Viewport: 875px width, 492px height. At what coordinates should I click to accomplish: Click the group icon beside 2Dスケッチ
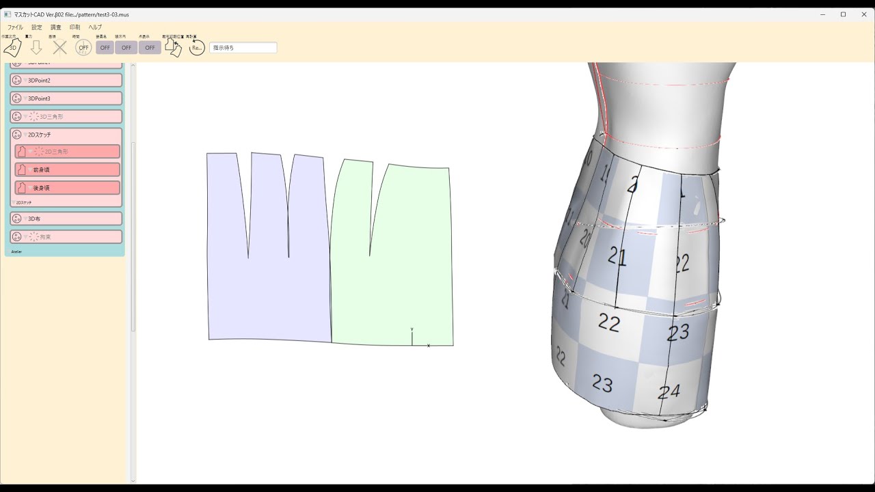(17, 135)
